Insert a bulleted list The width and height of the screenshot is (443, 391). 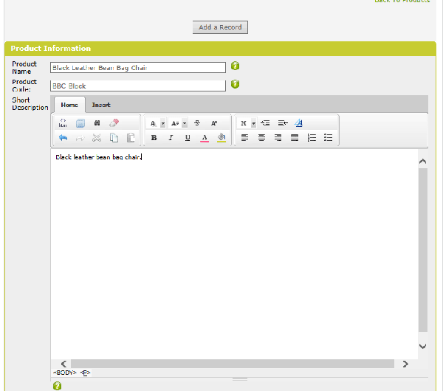coord(329,138)
